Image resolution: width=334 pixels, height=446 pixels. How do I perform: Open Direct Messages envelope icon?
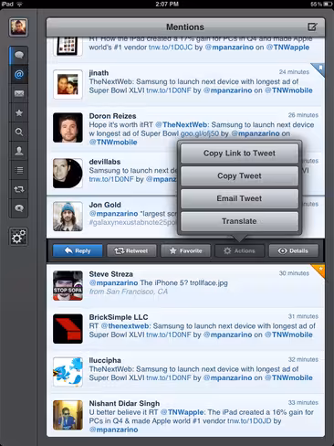(x=19, y=93)
